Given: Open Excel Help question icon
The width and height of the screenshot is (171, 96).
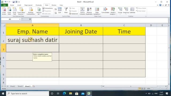Looking at the screenshot, I should coord(160,5).
